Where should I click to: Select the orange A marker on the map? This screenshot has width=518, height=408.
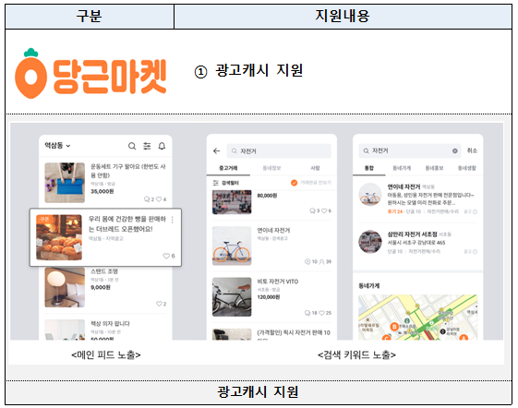[464, 337]
